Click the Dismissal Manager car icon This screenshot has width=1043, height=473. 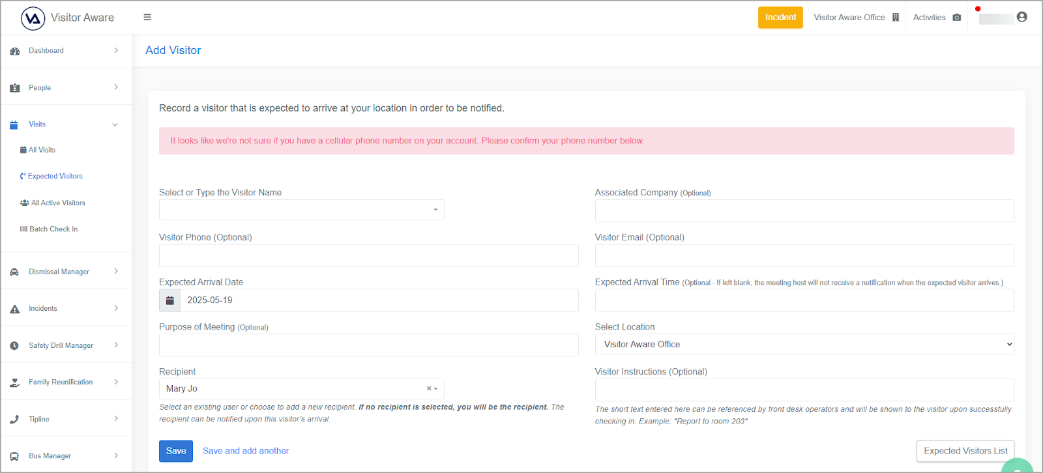[x=14, y=272]
